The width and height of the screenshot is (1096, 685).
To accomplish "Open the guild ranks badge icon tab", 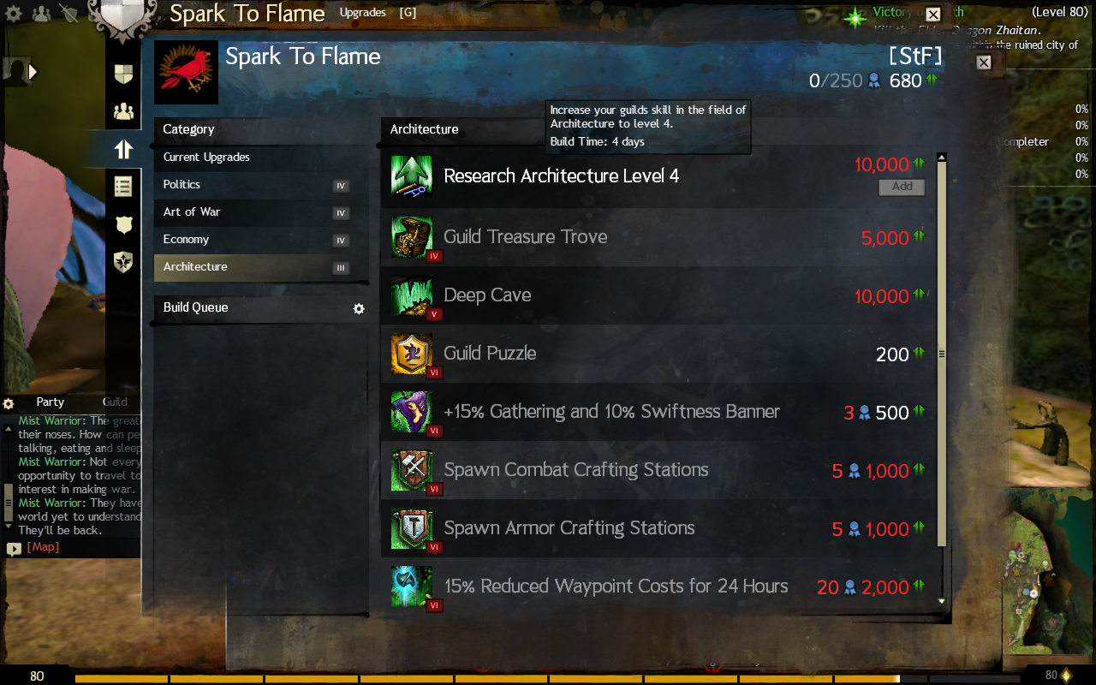I will 123,224.
